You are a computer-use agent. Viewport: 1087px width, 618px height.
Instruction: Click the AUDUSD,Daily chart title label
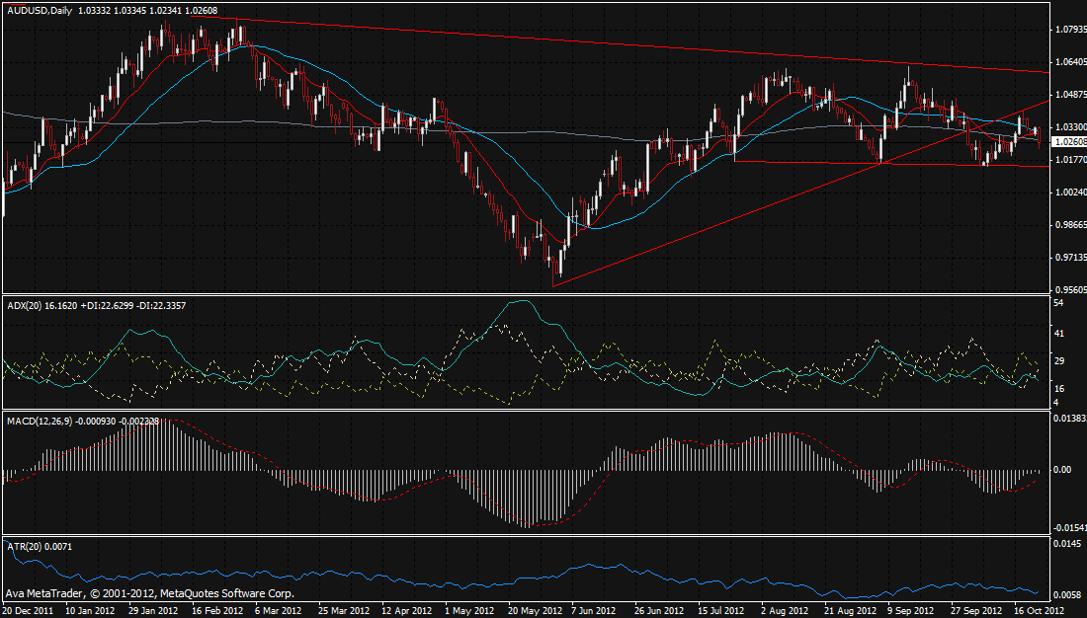pos(41,11)
